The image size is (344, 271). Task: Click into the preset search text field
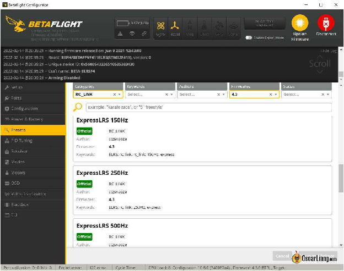(208, 107)
